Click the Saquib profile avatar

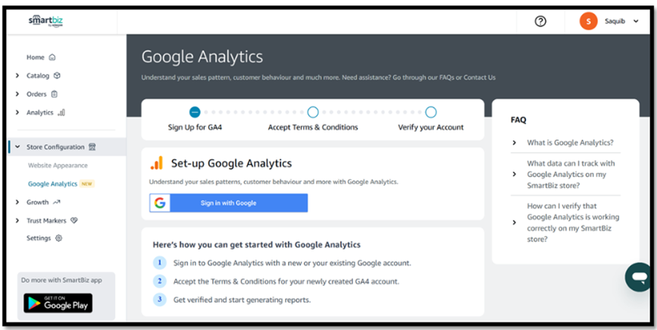[588, 21]
